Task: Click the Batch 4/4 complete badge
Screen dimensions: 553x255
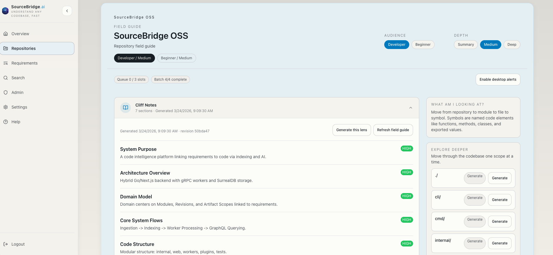Action: coord(171,80)
